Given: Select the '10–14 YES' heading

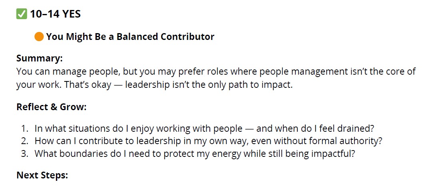Looking at the screenshot, I should 55,14.
